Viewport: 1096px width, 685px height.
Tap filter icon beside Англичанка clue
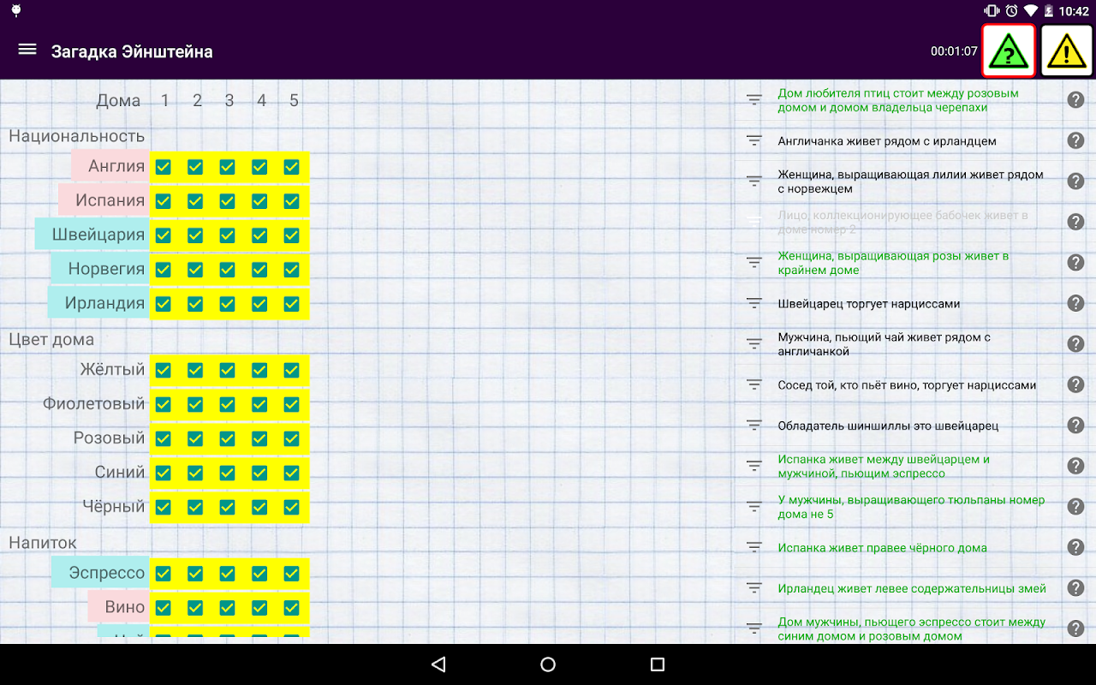coord(753,141)
